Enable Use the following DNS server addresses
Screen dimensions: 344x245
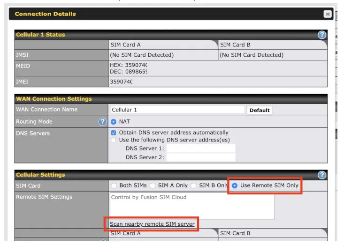point(114,140)
